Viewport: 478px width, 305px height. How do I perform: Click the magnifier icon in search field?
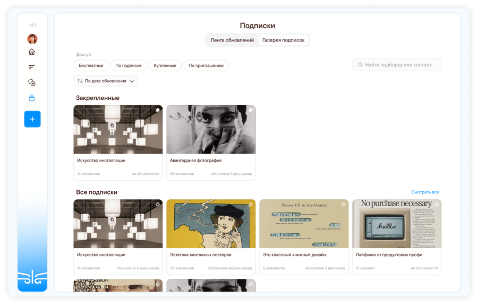[x=360, y=65]
